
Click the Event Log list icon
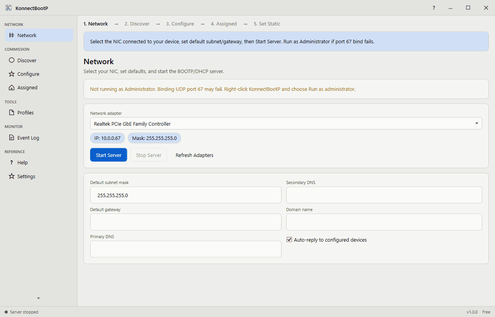[x=12, y=138]
